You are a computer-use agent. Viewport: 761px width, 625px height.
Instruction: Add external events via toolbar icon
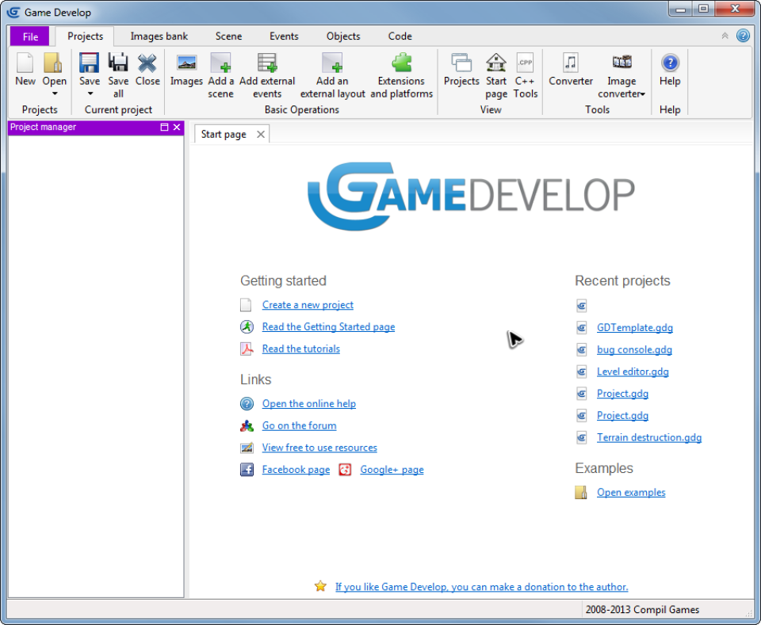pos(266,71)
